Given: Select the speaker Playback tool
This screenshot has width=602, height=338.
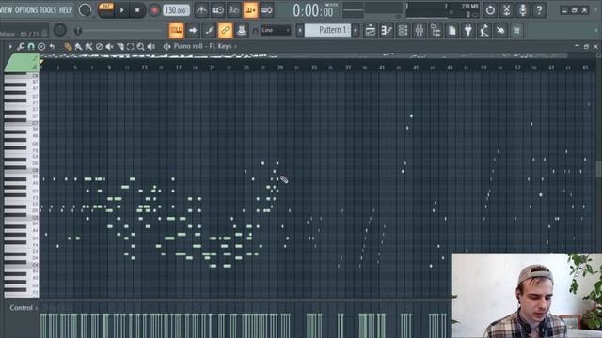Looking at the screenshot, I should (151, 47).
